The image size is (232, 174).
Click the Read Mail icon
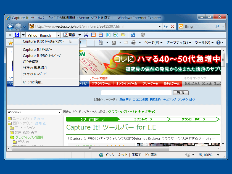(126, 43)
